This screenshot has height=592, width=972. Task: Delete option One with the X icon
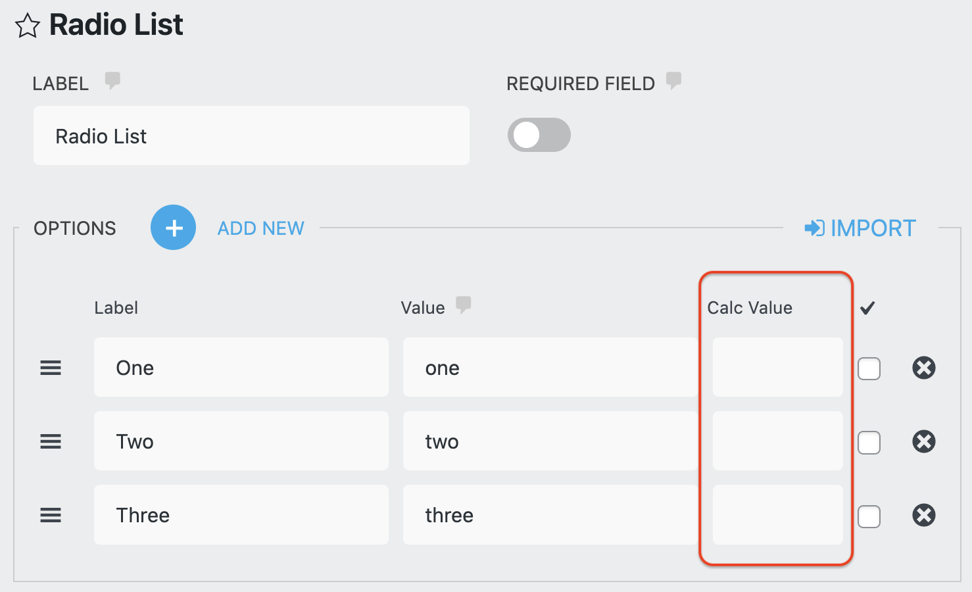click(x=923, y=368)
